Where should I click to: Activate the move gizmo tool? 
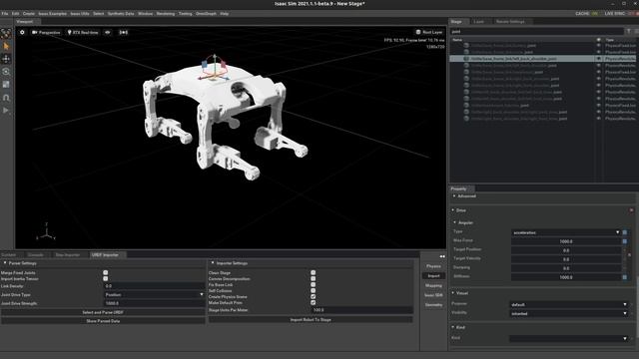[x=6, y=59]
